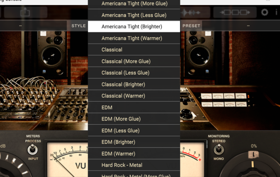
Task: Flip the Monitoring Stereo/Mono switch
Action: tap(219, 149)
